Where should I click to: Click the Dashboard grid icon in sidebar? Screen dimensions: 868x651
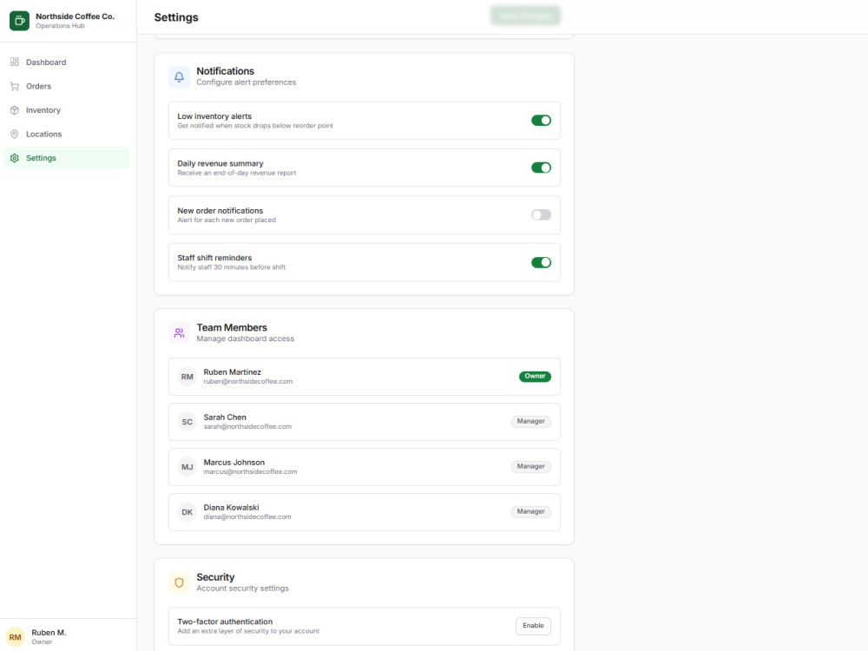[15, 62]
